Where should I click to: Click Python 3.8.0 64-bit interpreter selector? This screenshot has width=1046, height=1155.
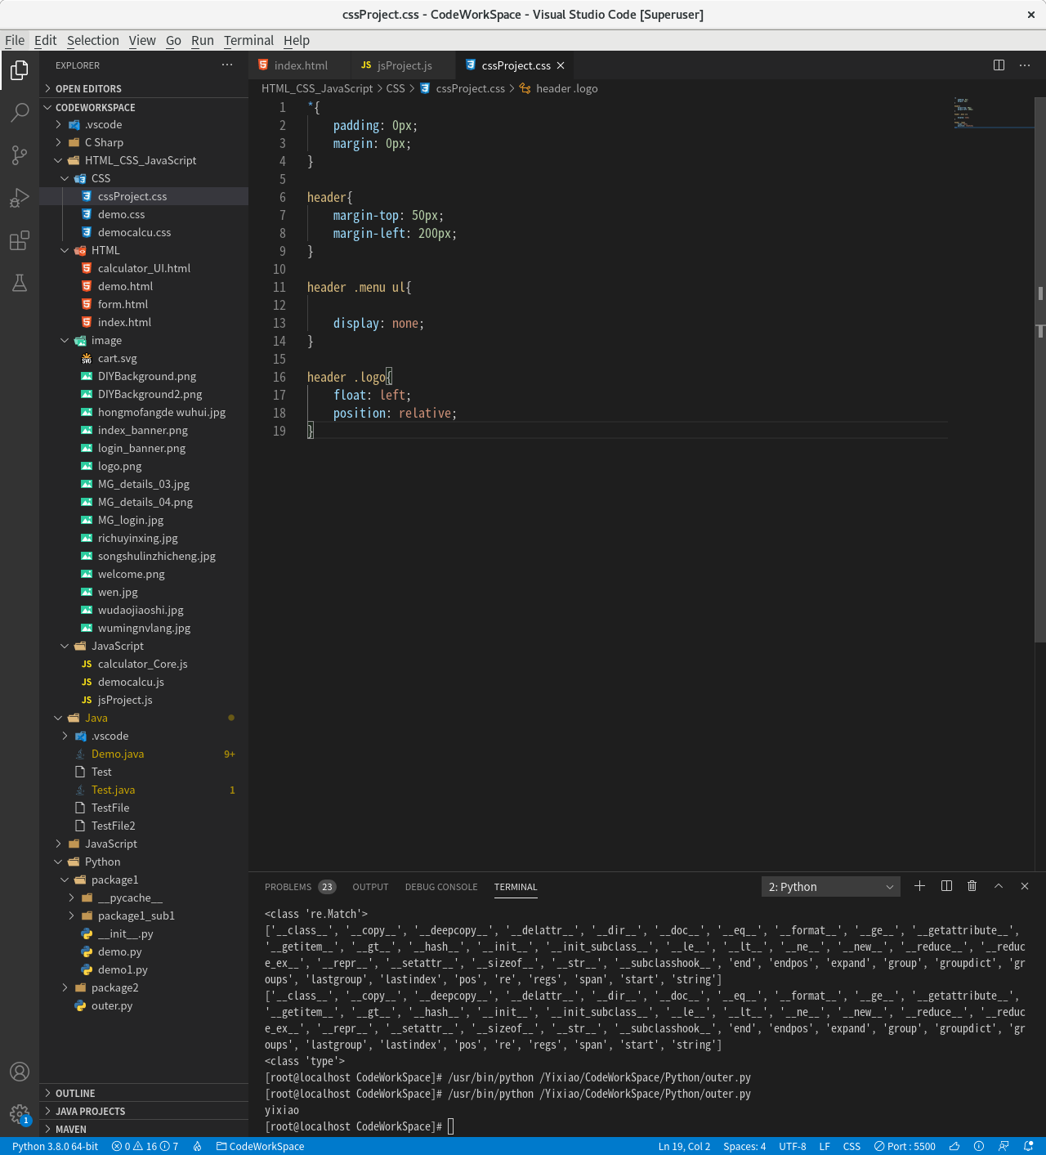[x=54, y=1146]
